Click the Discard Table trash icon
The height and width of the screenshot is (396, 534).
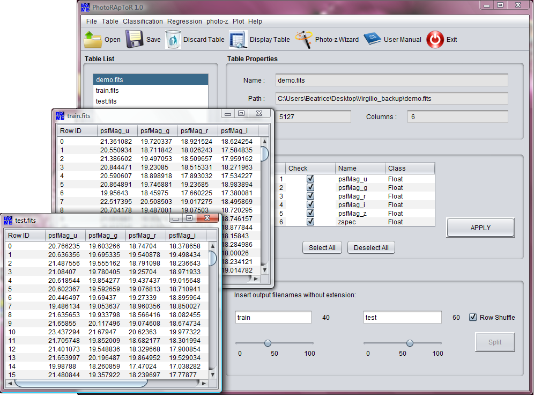point(173,40)
